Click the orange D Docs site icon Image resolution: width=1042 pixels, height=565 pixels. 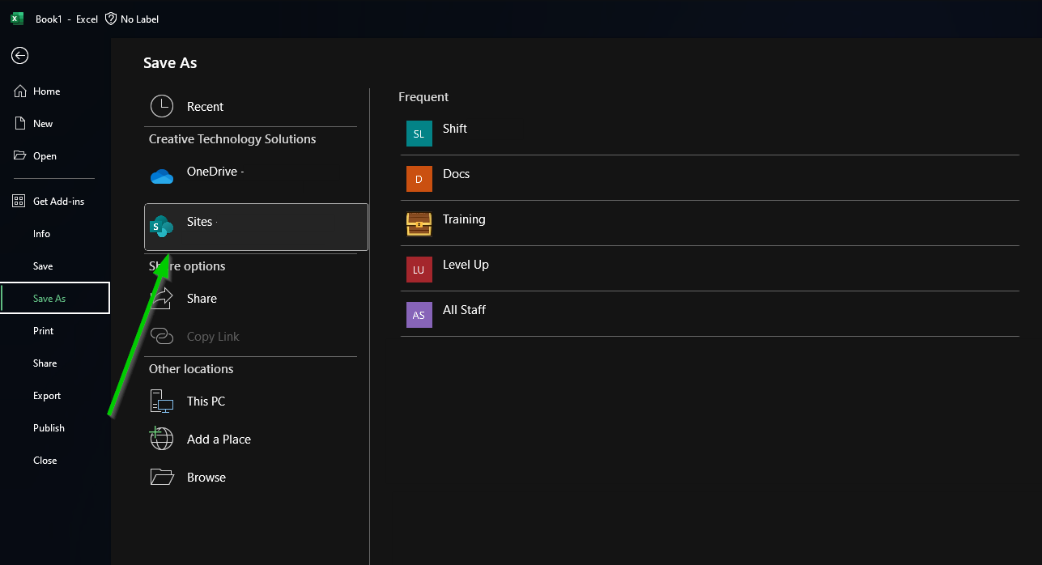pyautogui.click(x=419, y=179)
